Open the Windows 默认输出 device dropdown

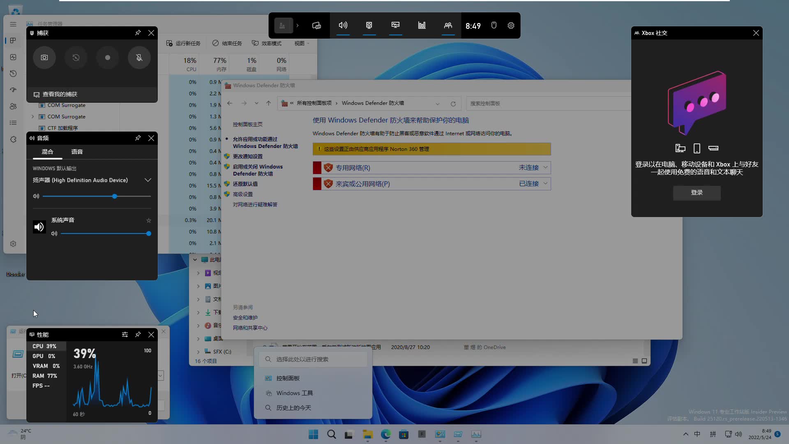[x=148, y=180]
